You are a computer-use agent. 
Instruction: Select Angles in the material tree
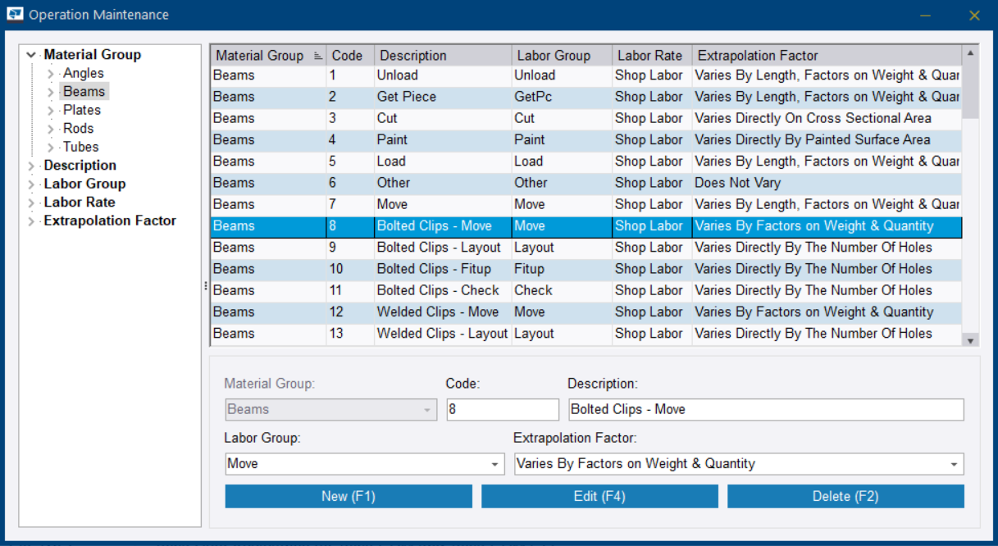tap(83, 73)
